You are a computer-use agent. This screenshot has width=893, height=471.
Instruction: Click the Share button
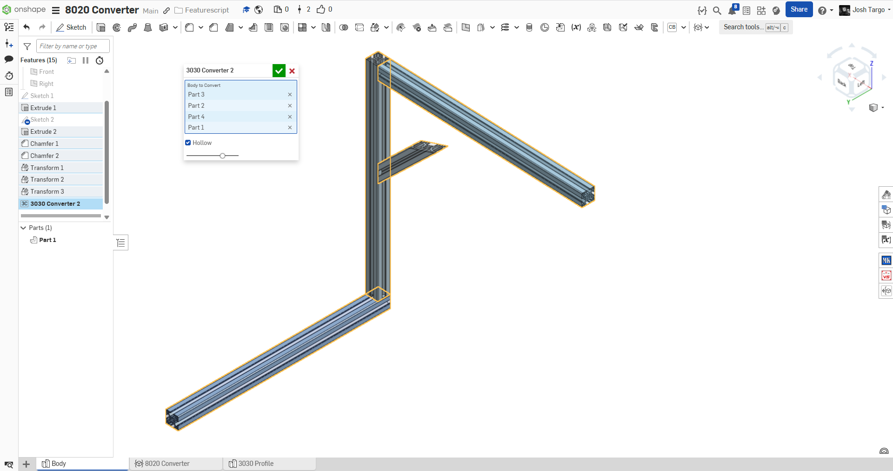(x=799, y=9)
